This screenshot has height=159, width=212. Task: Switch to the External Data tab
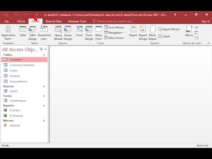[x=53, y=21]
